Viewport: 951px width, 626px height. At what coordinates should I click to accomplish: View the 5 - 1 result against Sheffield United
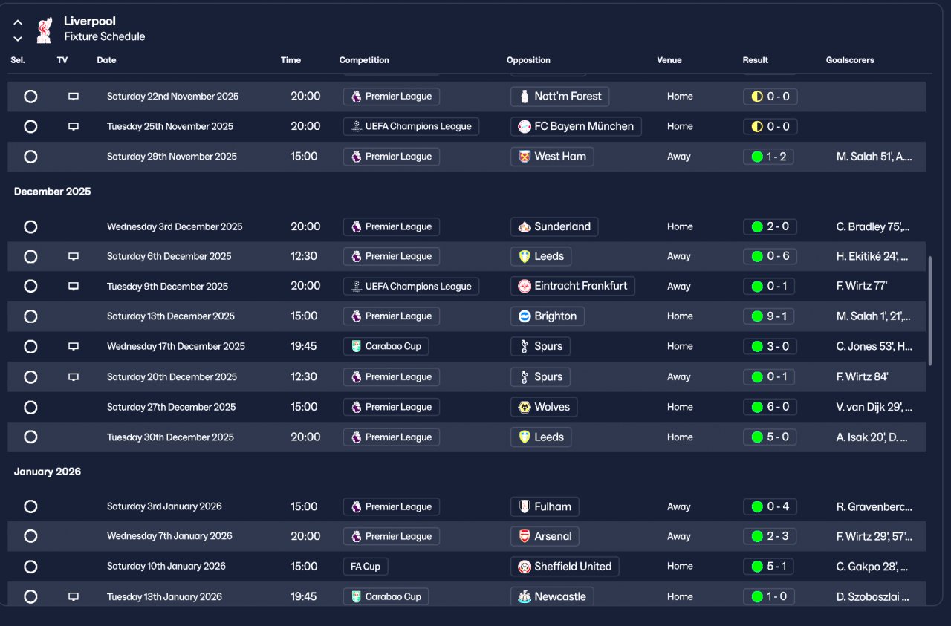point(770,567)
